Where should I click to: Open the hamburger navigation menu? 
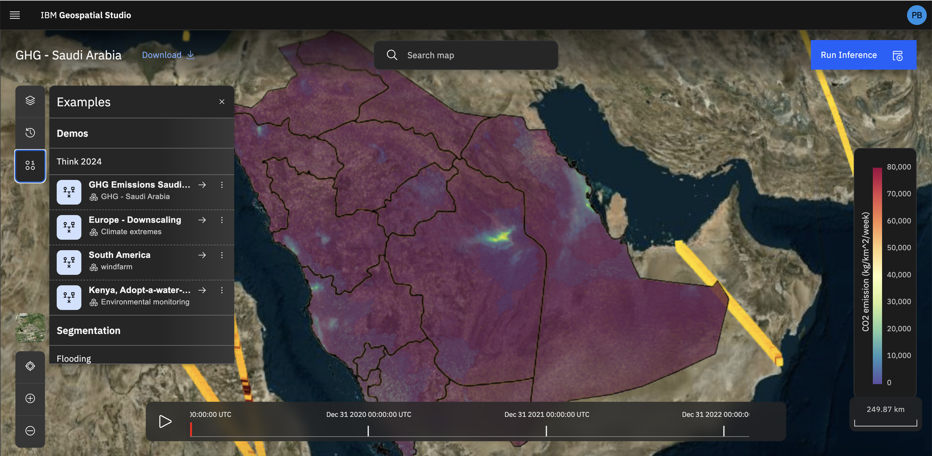click(x=15, y=15)
